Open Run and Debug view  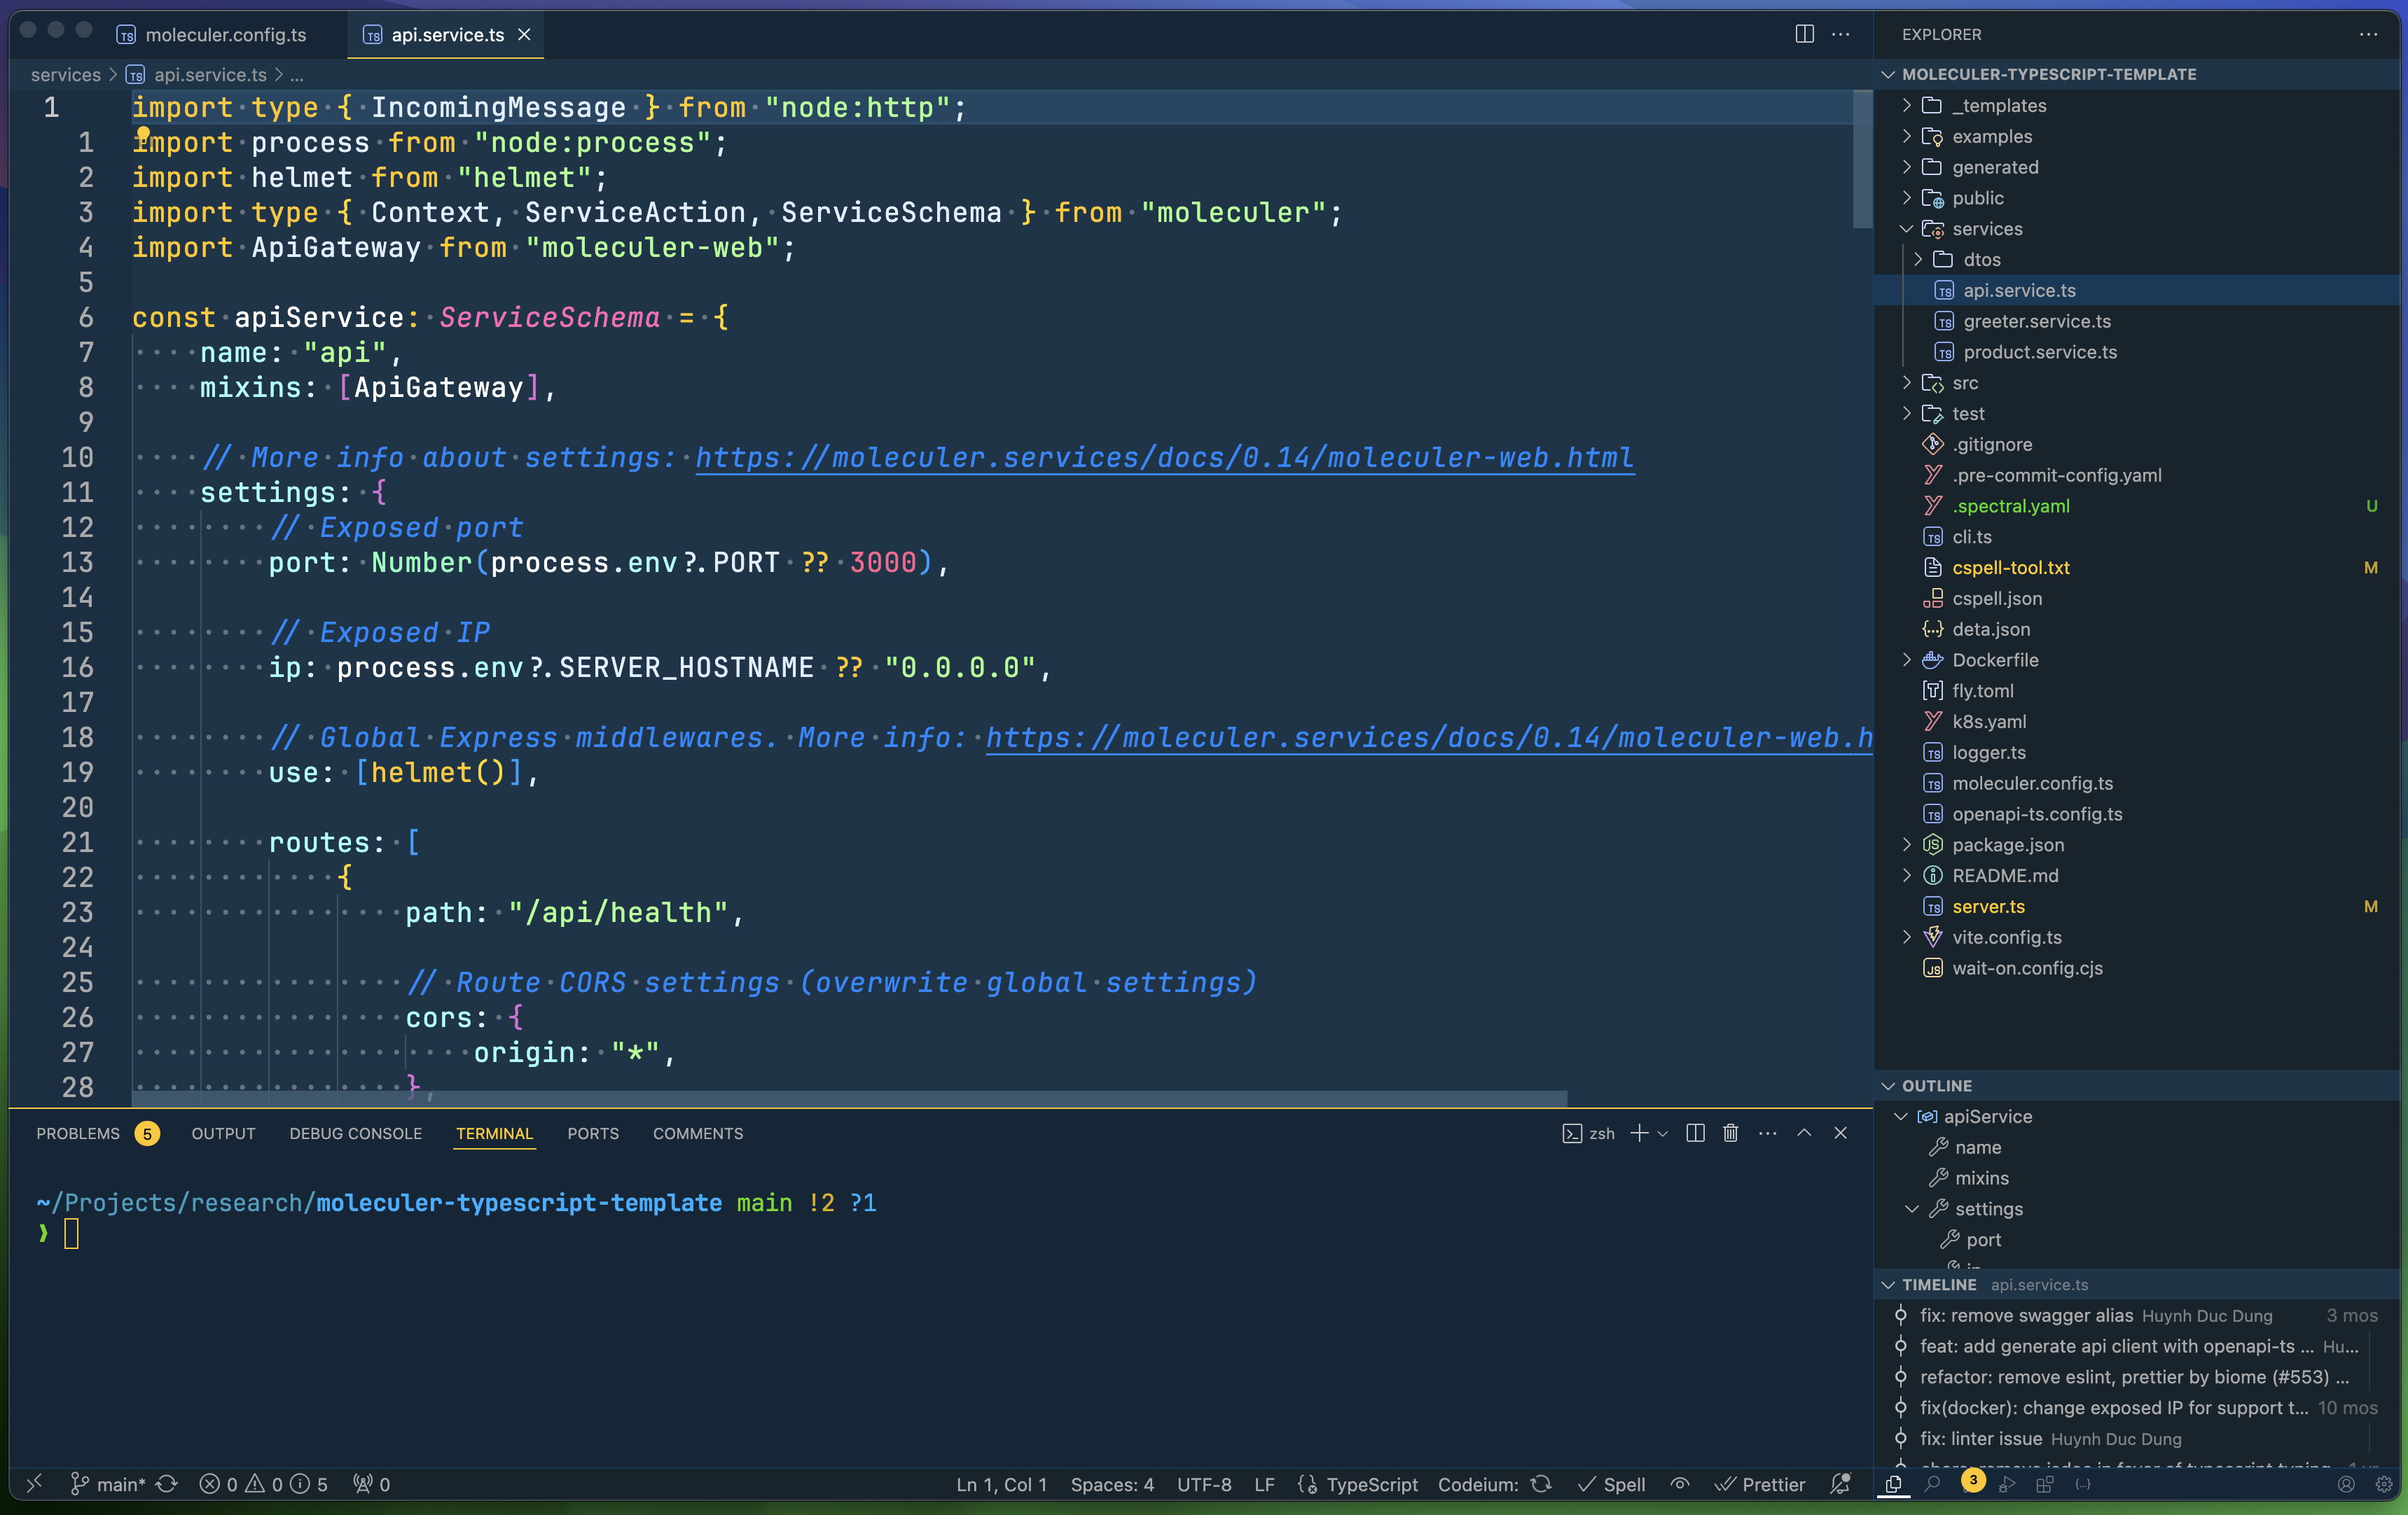click(x=2007, y=1484)
